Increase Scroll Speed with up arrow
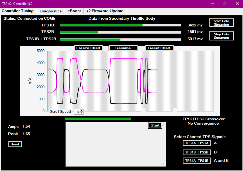This screenshot has width=243, height=171. pos(82,111)
